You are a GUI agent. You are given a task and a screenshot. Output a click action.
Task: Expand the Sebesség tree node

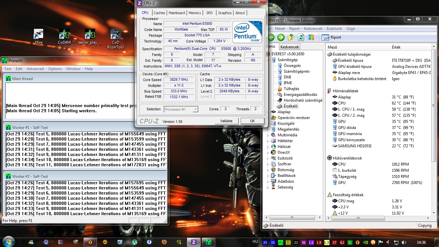268,187
